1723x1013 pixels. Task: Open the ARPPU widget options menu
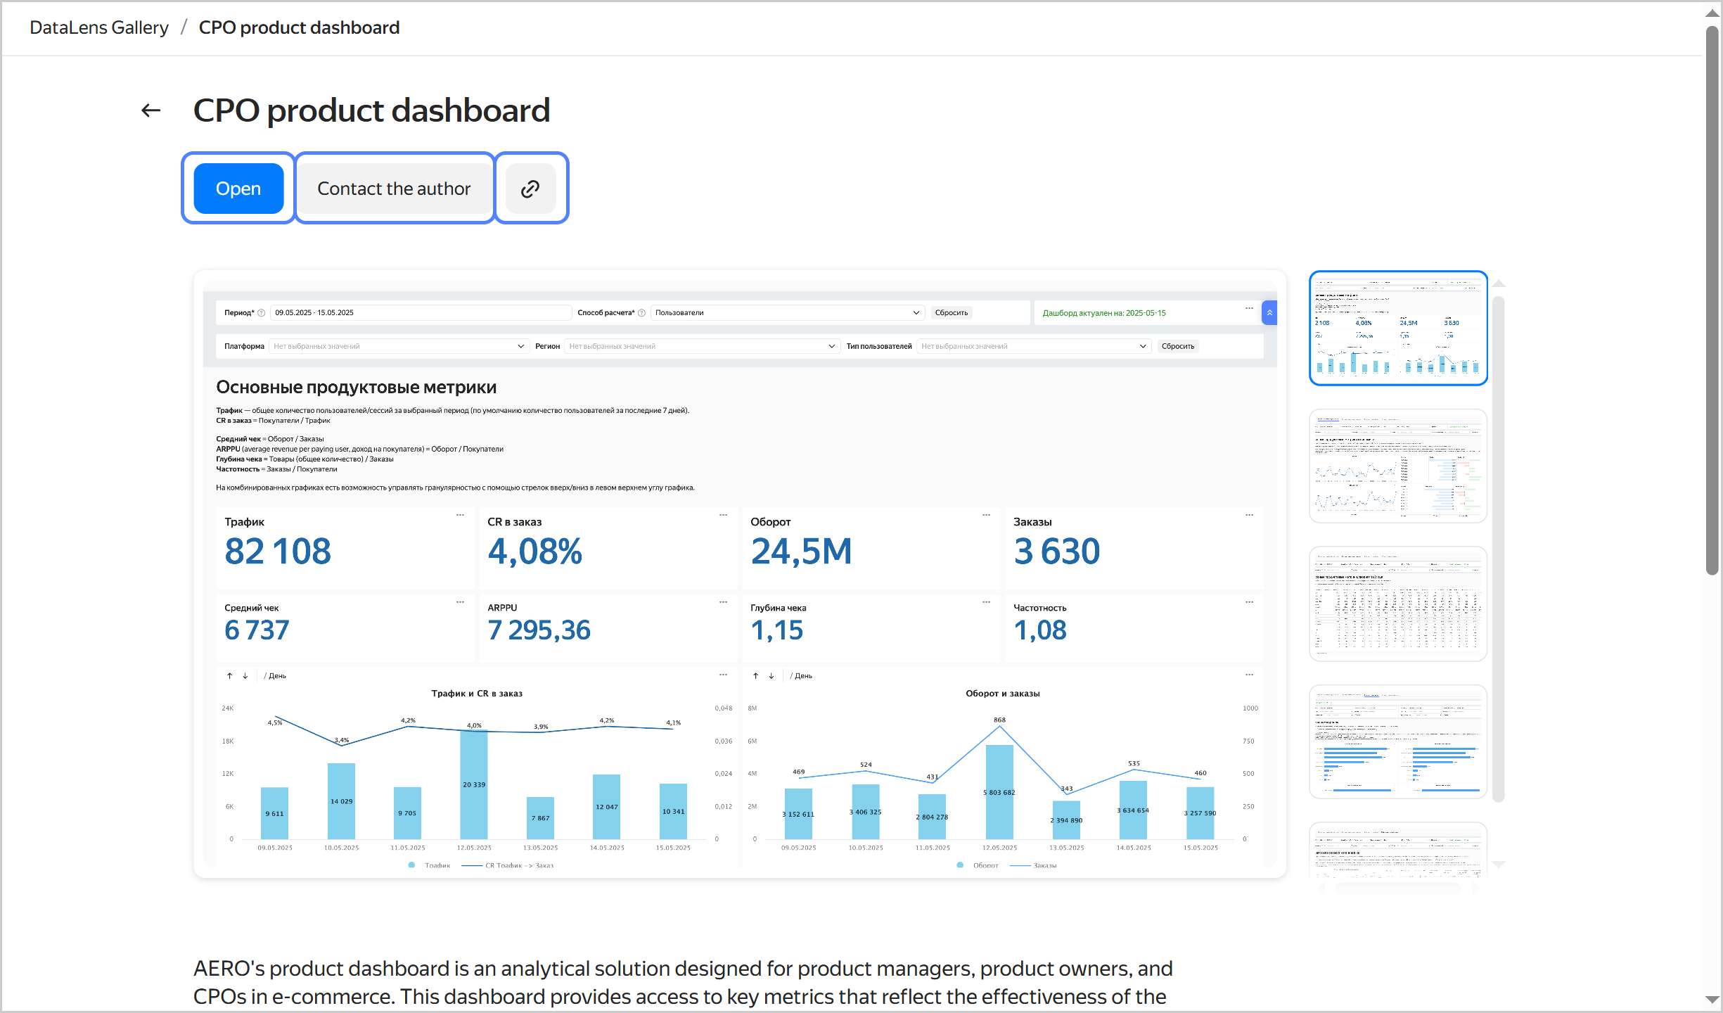pos(723,602)
